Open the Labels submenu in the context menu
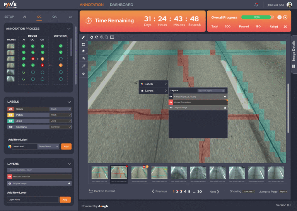The width and height of the screenshot is (297, 211). [x=154, y=84]
